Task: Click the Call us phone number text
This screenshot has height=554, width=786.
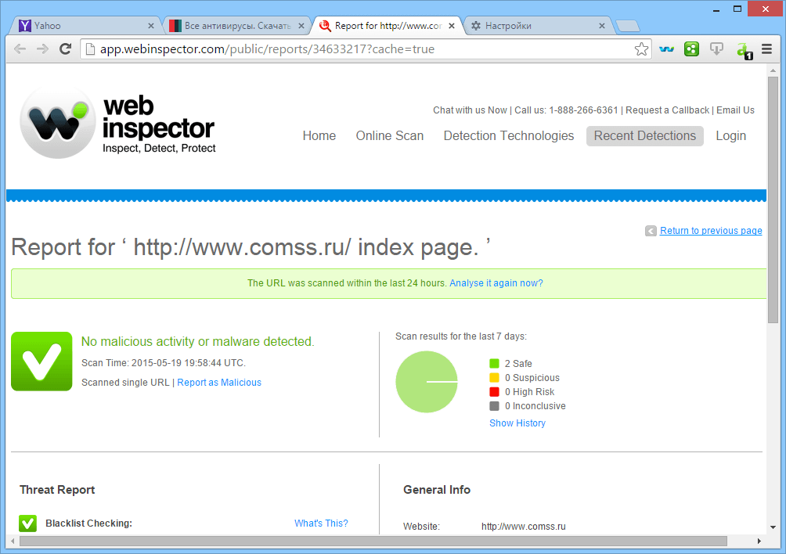Action: pos(566,110)
